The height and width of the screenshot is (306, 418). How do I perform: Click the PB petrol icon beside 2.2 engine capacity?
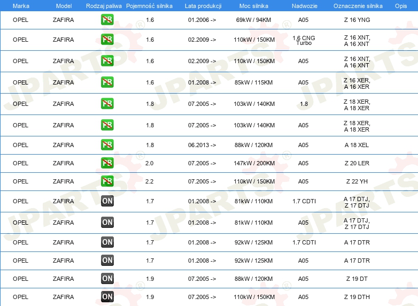coord(107,181)
